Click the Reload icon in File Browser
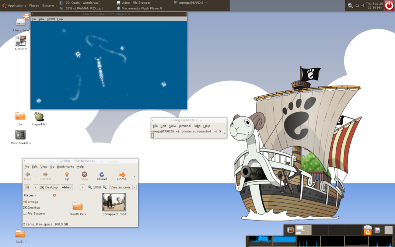 point(102,174)
